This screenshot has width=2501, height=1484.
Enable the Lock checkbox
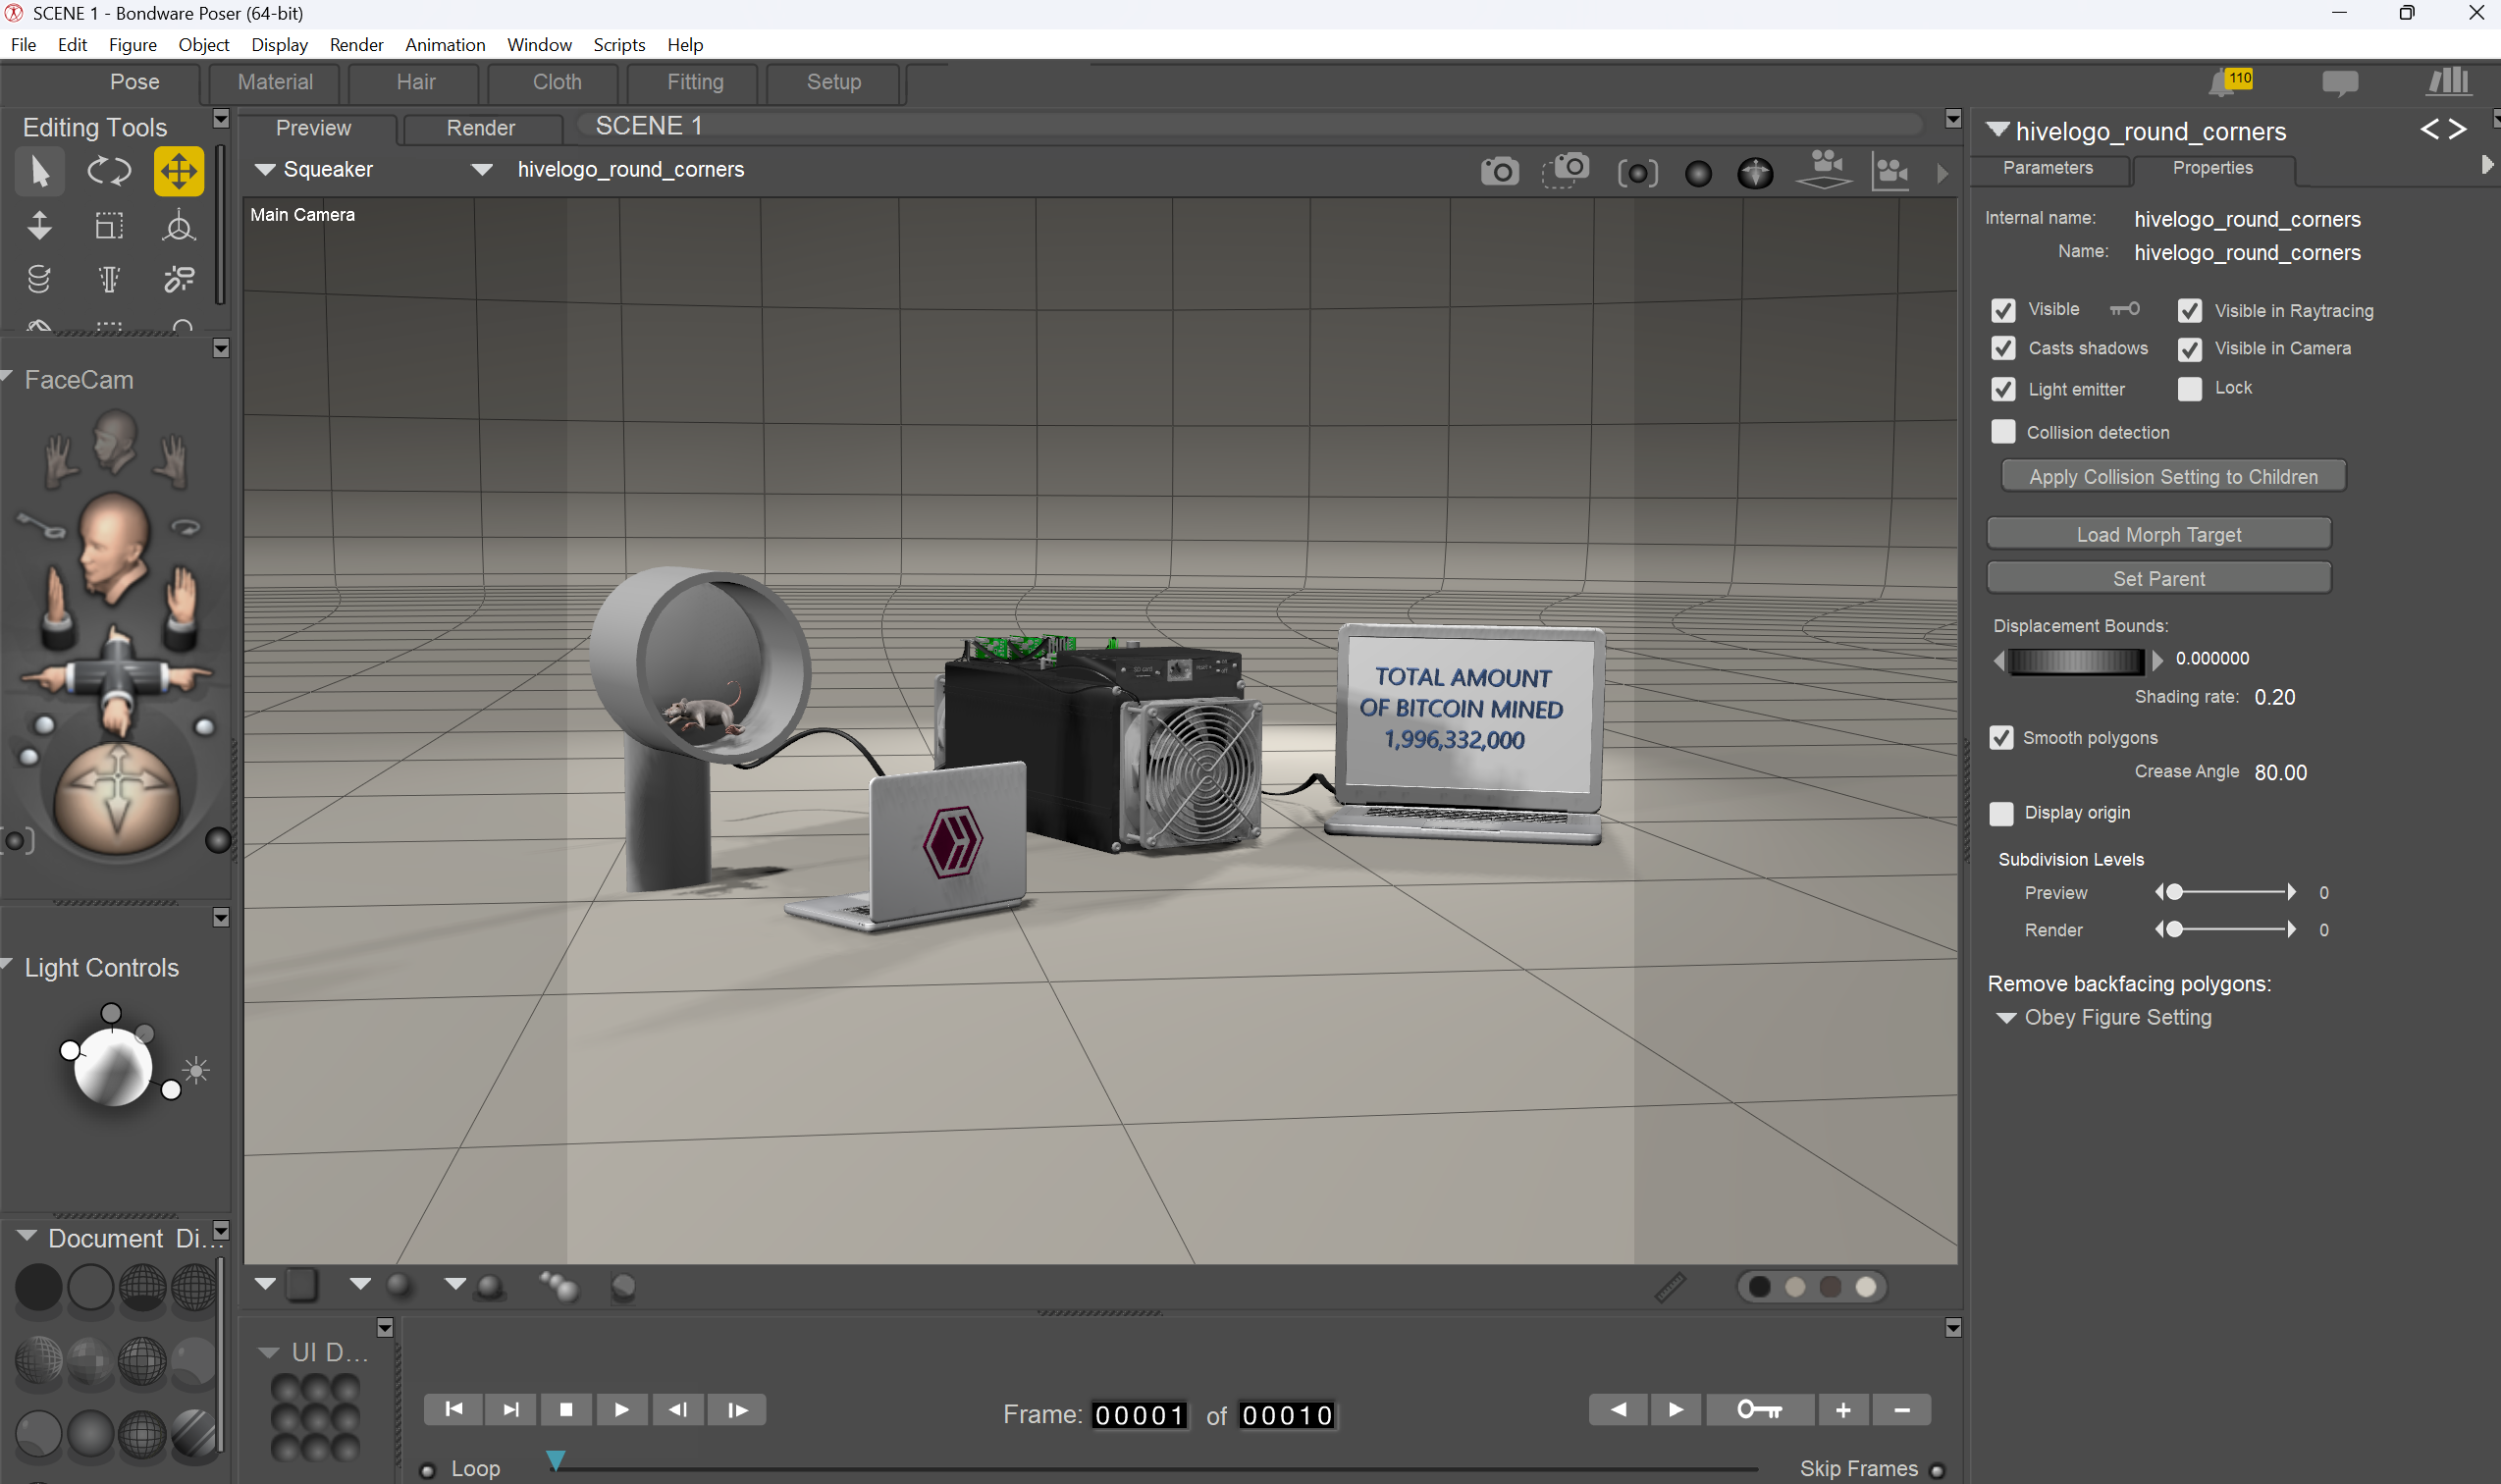(x=2190, y=389)
